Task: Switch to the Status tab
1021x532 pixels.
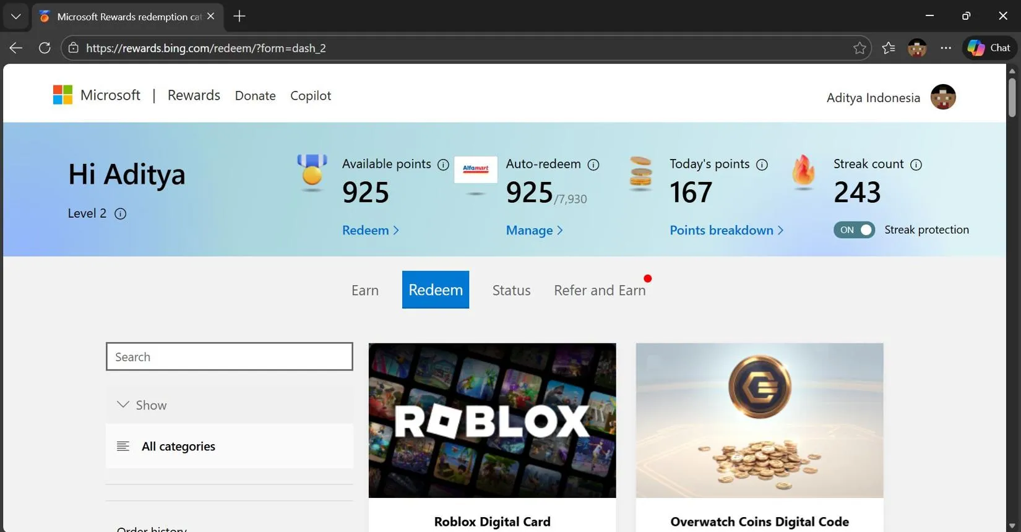Action: click(x=512, y=290)
